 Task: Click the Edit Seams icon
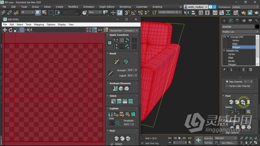tap(231, 112)
